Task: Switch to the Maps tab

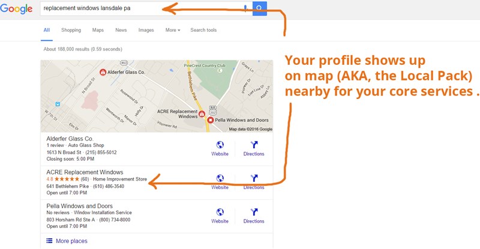Action: (98, 30)
